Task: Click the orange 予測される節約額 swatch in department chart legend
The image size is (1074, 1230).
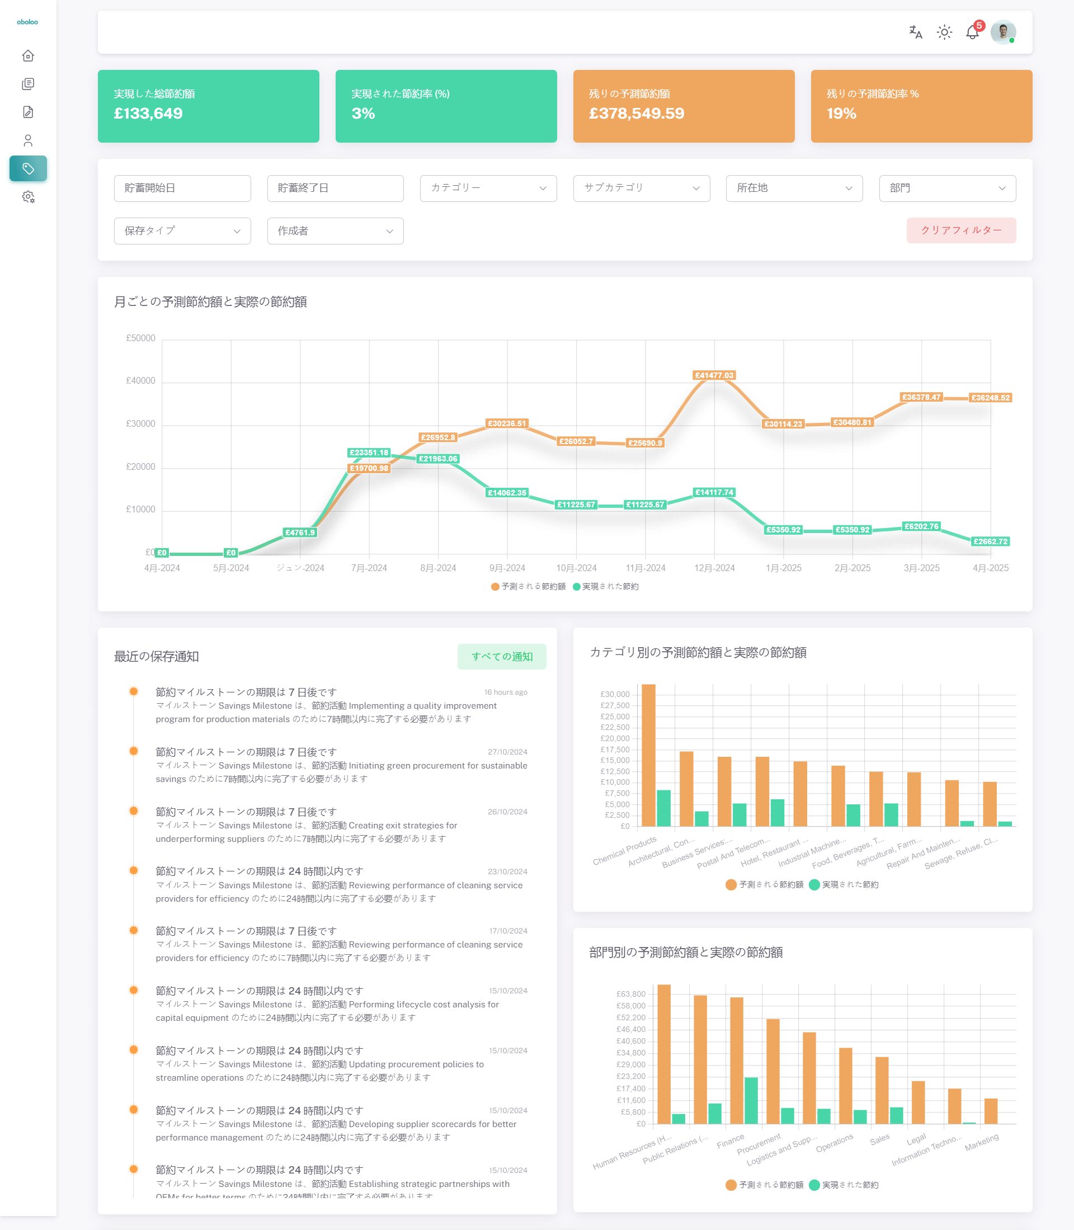Action: 731,1185
